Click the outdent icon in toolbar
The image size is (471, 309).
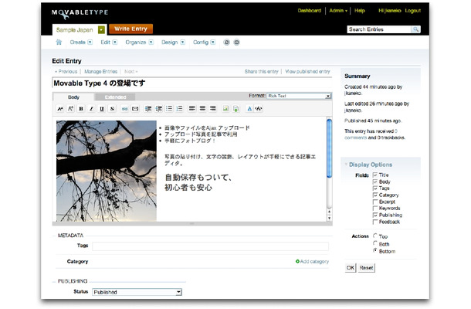(158, 108)
